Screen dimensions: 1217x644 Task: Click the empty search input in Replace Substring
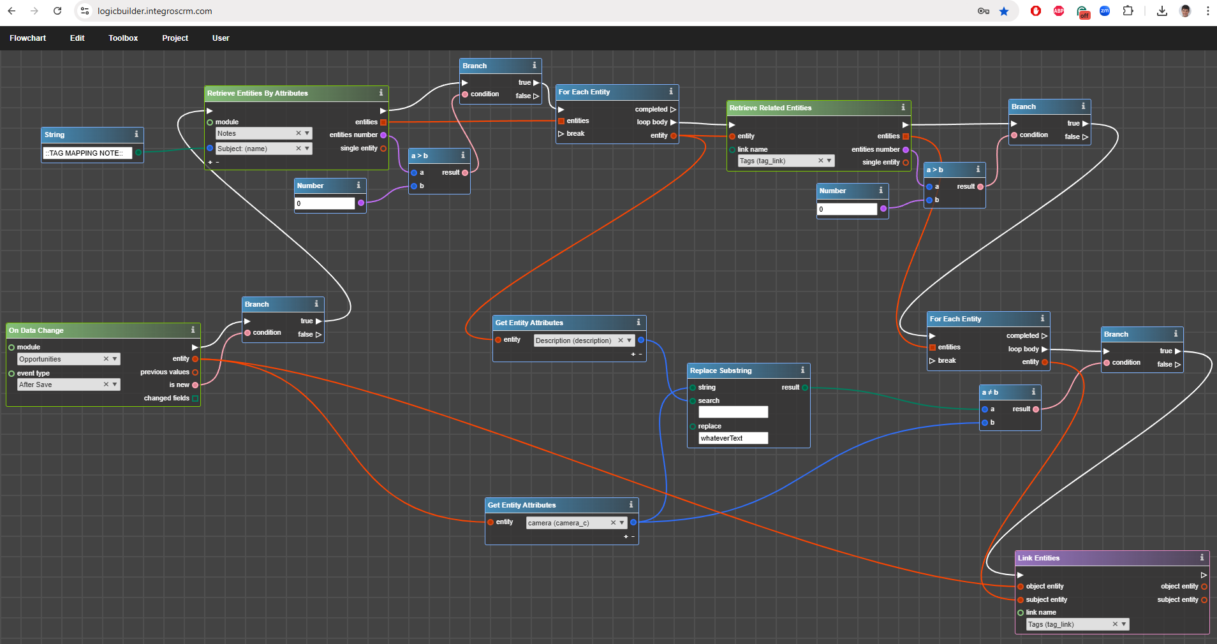pyautogui.click(x=734, y=412)
